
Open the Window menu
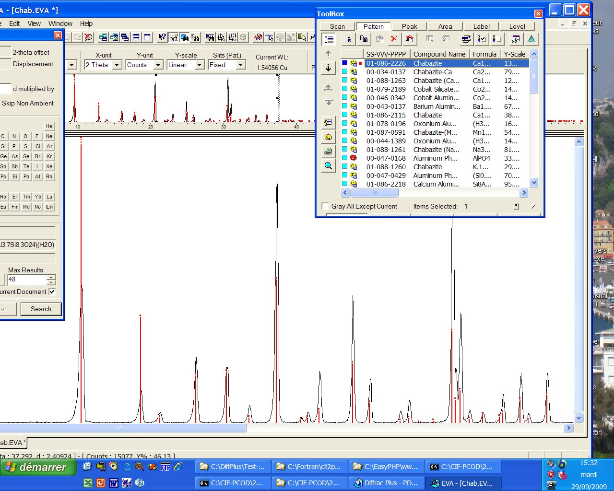tap(60, 23)
